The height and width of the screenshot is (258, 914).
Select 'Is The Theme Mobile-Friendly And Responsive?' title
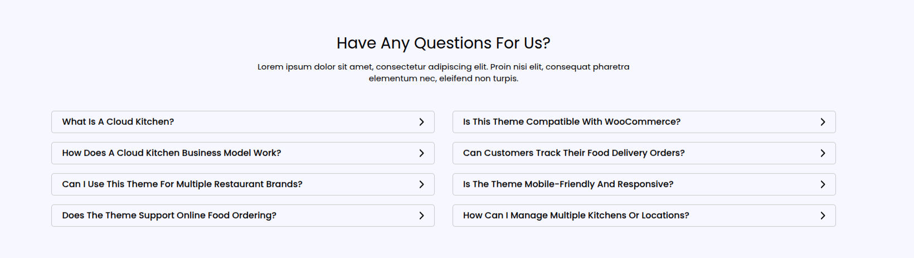[568, 184]
